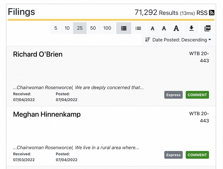Select 25 results per page
This screenshot has width=223, height=169.
(x=80, y=28)
